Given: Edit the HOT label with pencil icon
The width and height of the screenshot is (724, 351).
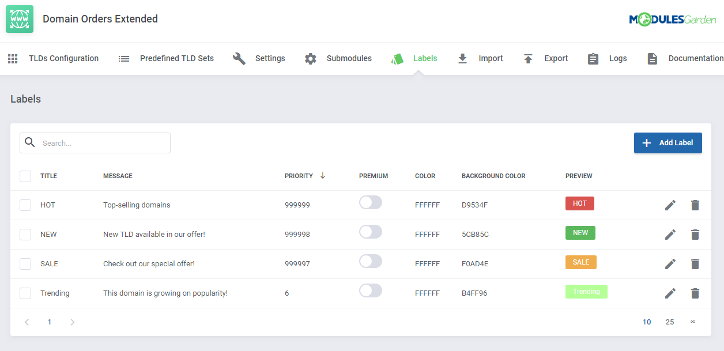Looking at the screenshot, I should coord(670,205).
